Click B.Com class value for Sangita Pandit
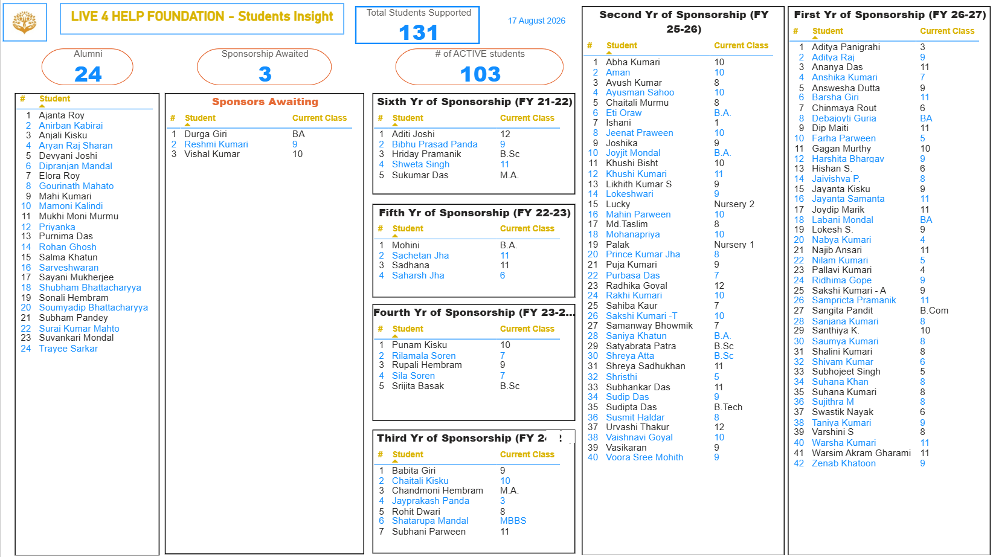The width and height of the screenshot is (993, 557). [x=934, y=311]
